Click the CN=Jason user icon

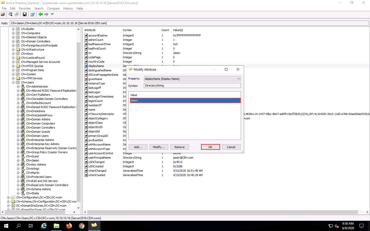23,160
